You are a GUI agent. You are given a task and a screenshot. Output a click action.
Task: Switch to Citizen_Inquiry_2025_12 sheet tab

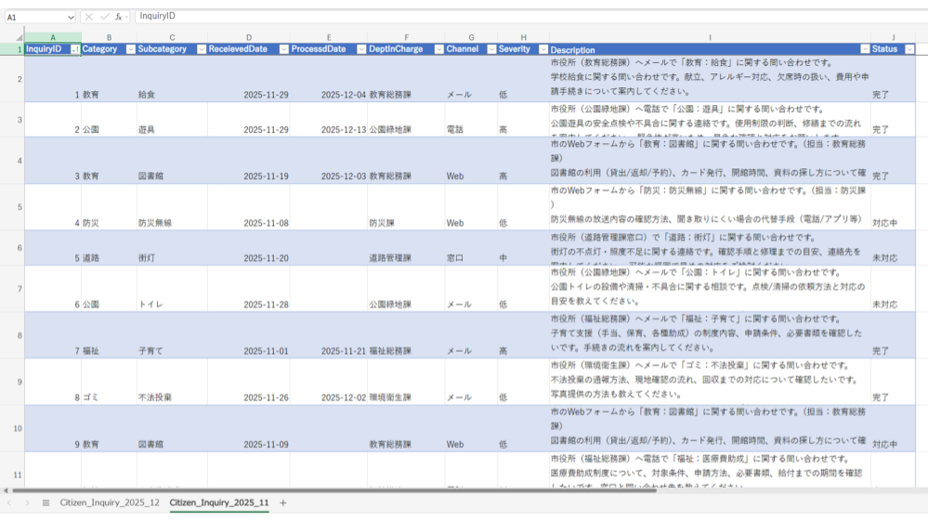pyautogui.click(x=110, y=502)
